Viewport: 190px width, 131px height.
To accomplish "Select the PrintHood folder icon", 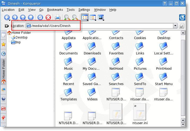I will 164,62.
